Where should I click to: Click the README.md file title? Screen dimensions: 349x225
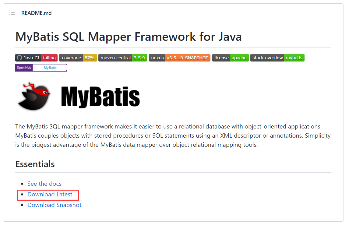pos(36,13)
